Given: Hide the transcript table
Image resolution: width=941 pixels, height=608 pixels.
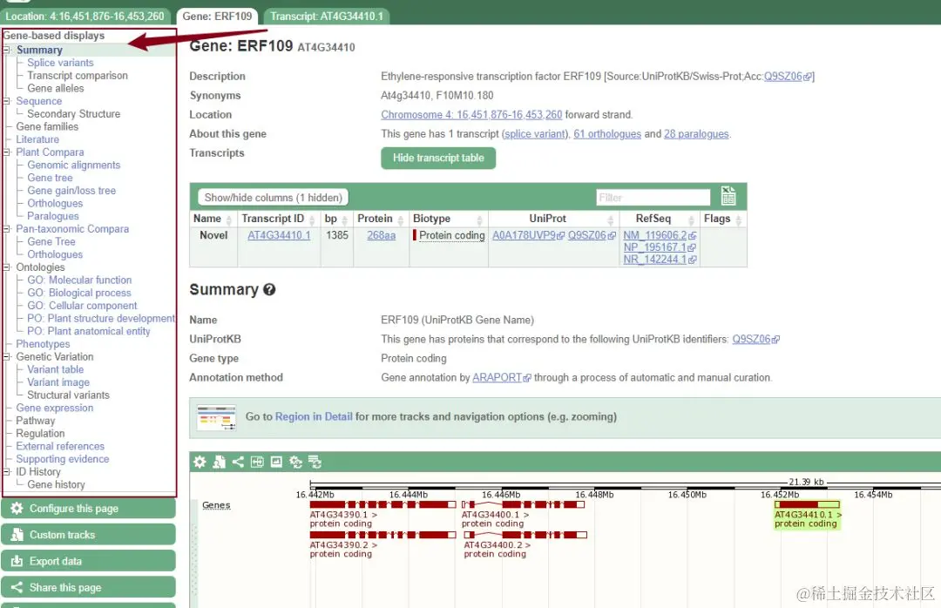Looking at the screenshot, I should [438, 158].
